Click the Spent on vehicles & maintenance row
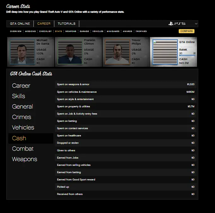 coord(126,92)
